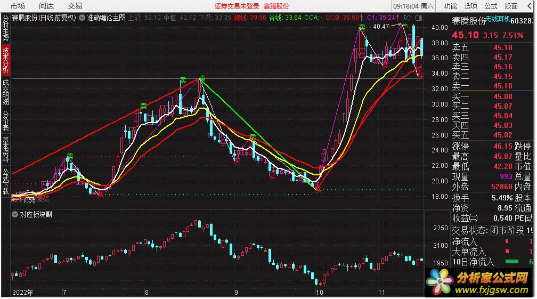Click the 交易状态 闭市阶段 row
537x299 pixels.
[492, 230]
